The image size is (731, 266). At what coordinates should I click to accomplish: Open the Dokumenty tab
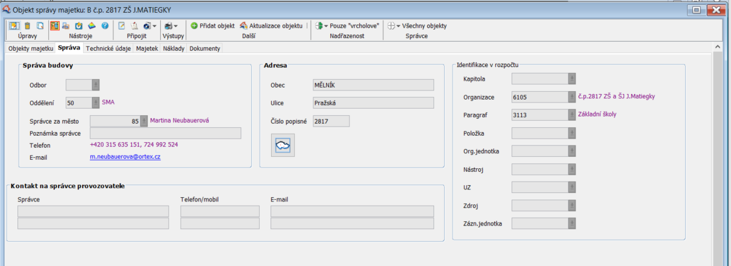pos(205,48)
